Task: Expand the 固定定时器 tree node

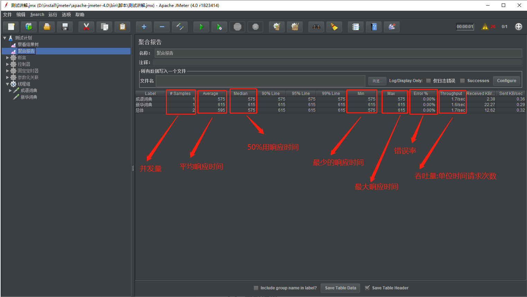Action: tap(8, 71)
